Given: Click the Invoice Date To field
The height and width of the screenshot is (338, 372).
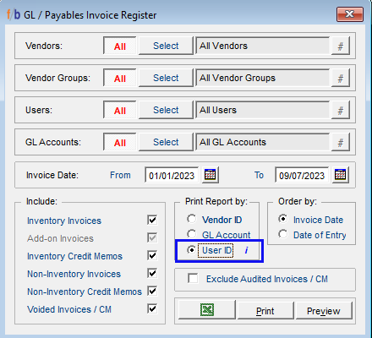Looking at the screenshot, I should coord(302,175).
